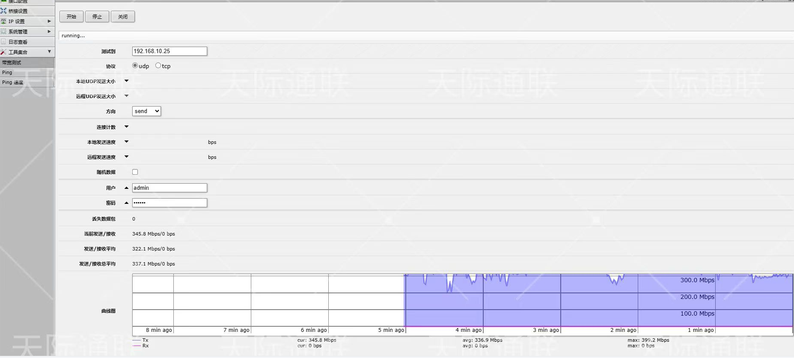Click the IP 设置 sidebar icon

[x=3, y=21]
